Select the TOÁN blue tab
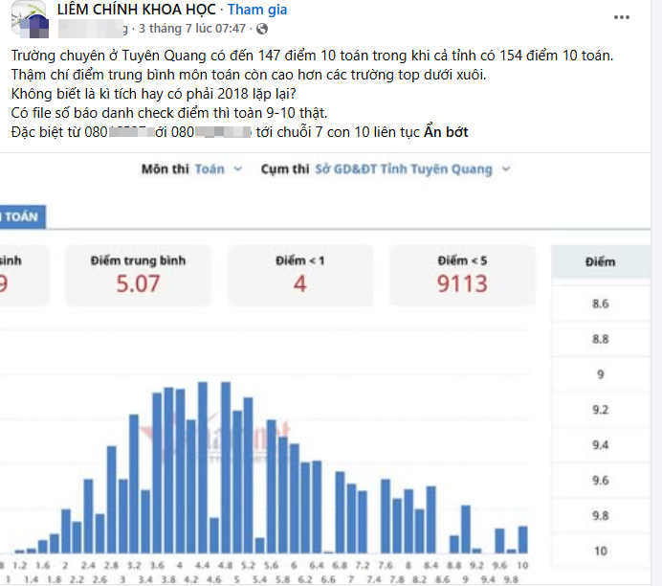This screenshot has width=662, height=586. pyautogui.click(x=21, y=216)
